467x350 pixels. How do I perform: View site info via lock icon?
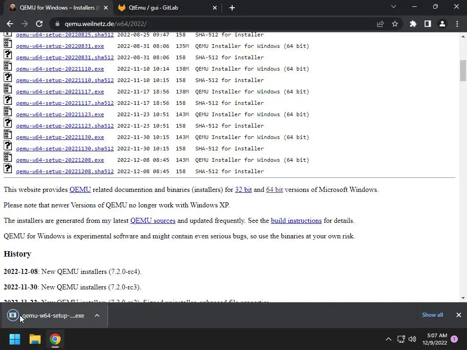pyautogui.click(x=57, y=24)
